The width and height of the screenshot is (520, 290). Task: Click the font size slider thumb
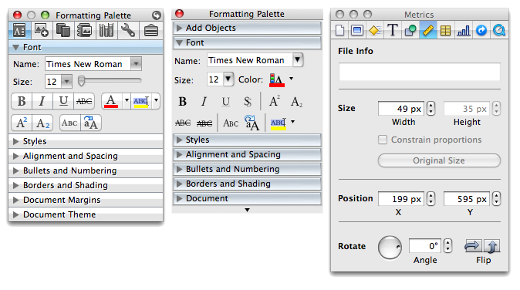coord(81,81)
